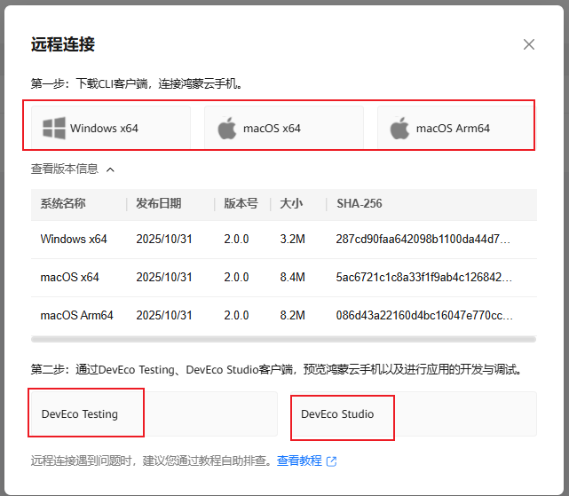This screenshot has width=569, height=496.
Task: Close the remote connection dialog
Action: click(529, 44)
